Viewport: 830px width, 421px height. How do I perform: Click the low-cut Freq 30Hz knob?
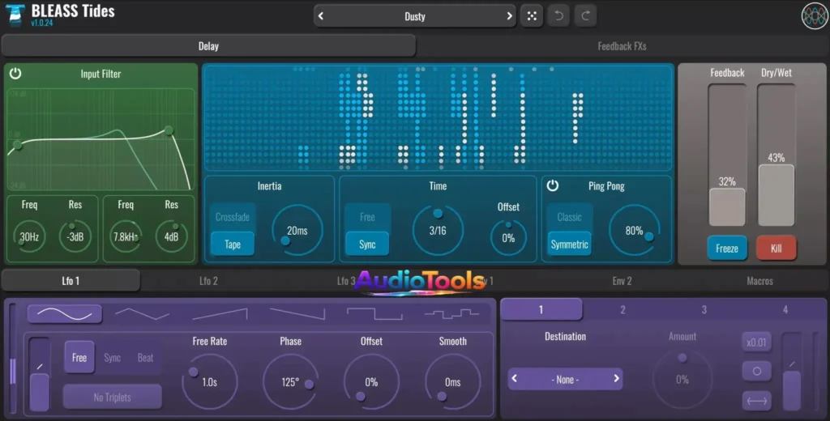coord(29,237)
